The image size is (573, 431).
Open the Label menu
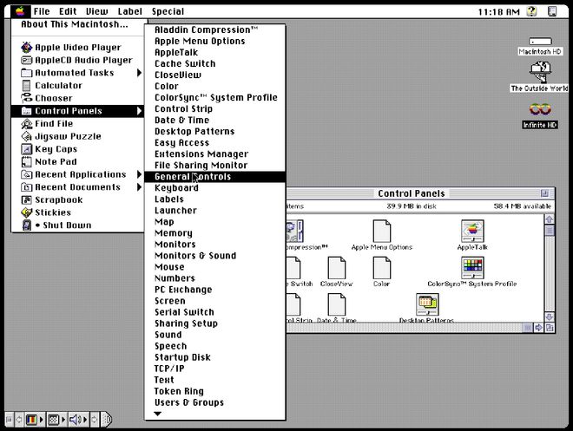[x=129, y=11]
